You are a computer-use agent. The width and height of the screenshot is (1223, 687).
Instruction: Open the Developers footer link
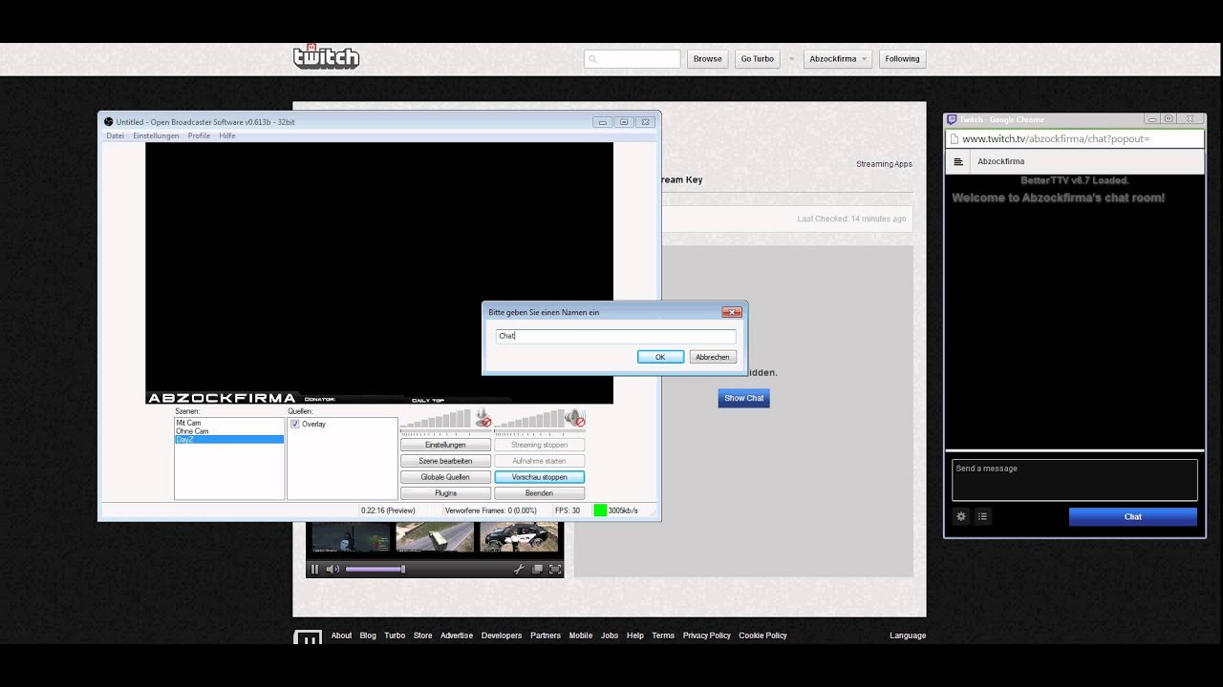point(502,635)
